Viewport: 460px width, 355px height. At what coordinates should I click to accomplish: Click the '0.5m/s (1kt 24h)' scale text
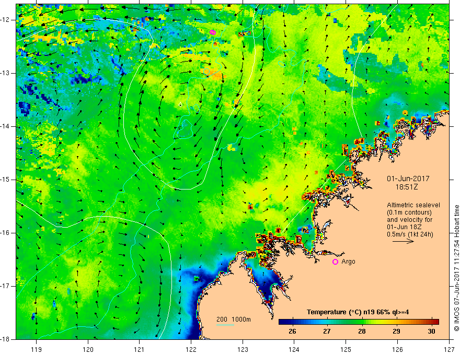[410, 234]
